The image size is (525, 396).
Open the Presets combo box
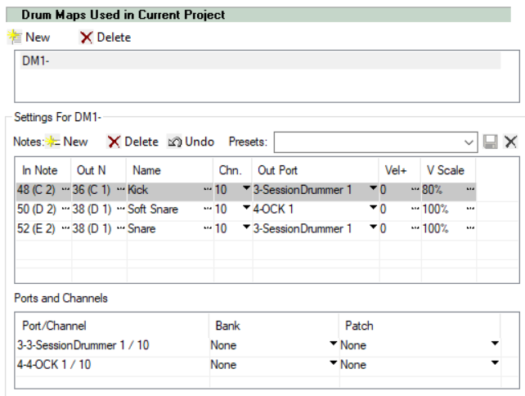(375, 142)
